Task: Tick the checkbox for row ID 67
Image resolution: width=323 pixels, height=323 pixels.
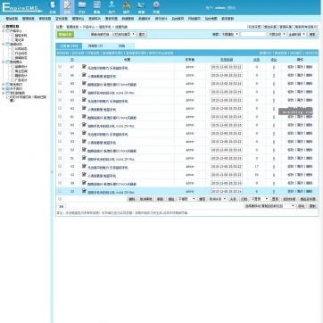Action: [x=60, y=67]
